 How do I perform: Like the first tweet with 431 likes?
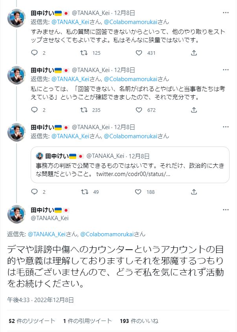coord(138,53)
